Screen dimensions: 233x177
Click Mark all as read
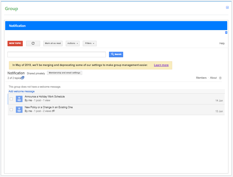coord(53,43)
